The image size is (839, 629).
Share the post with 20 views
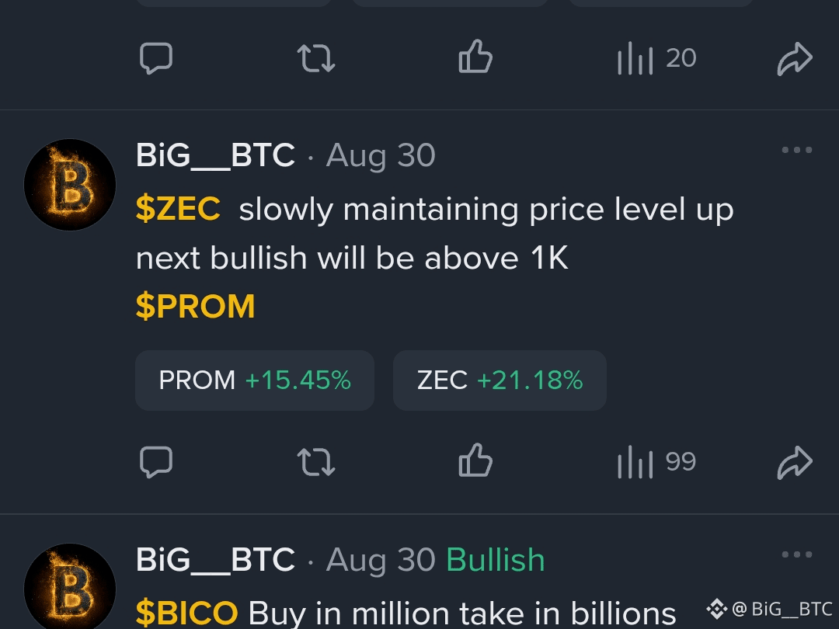pos(795,58)
